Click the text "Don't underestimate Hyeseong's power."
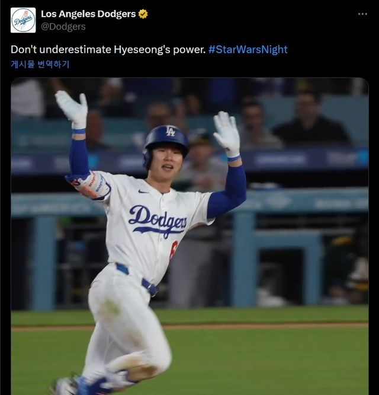 (108, 49)
